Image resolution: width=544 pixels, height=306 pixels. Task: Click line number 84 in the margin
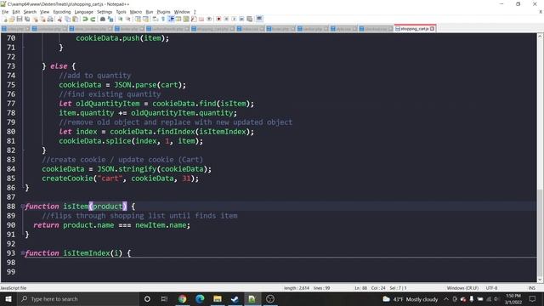tap(11, 169)
